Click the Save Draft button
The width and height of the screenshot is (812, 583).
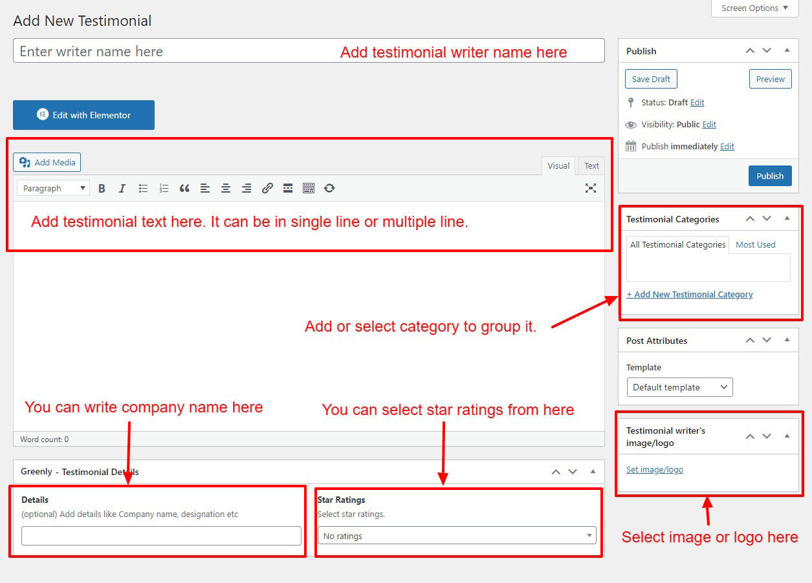(x=651, y=79)
